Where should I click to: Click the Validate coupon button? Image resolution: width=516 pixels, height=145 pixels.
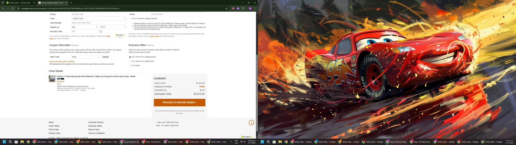pos(106,57)
